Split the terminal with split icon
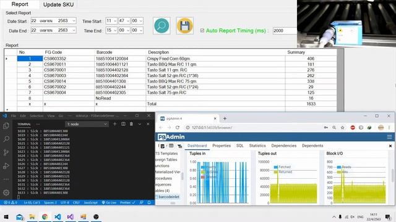396x222 pixels. (x=123, y=124)
